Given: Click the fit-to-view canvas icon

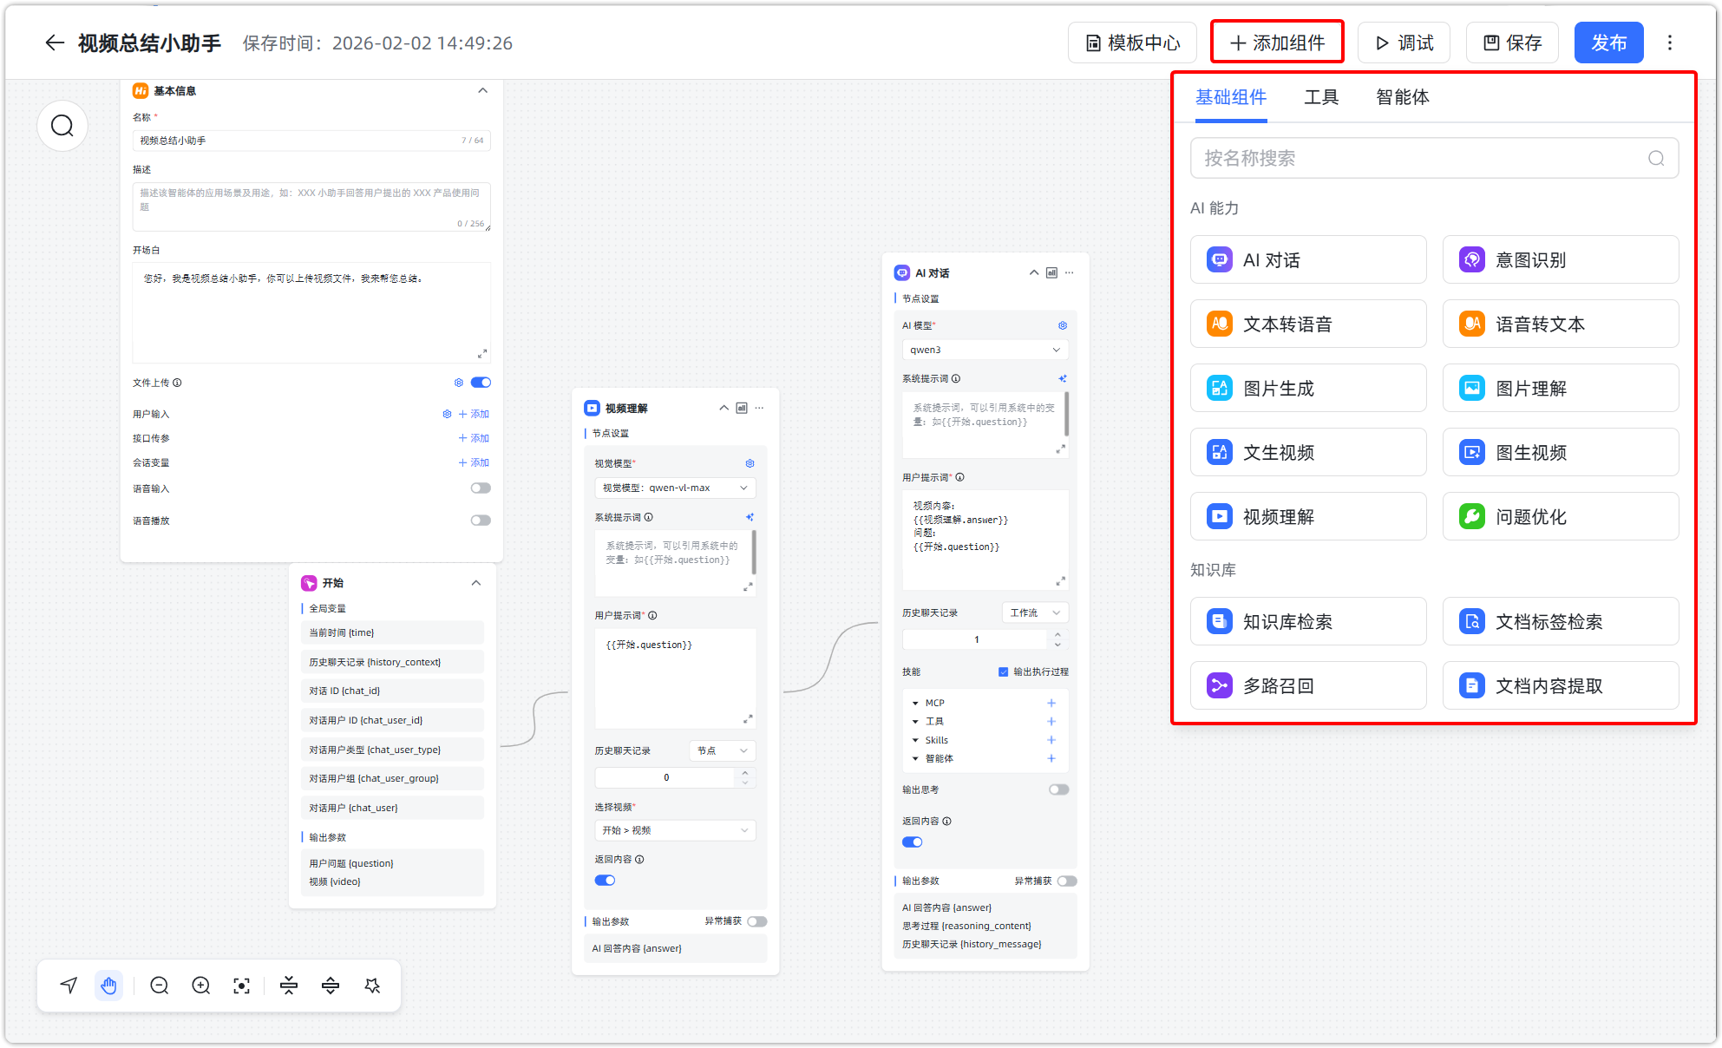Looking at the screenshot, I should 242,986.
